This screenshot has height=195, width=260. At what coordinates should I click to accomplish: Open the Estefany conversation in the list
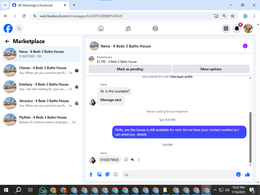tap(41, 87)
